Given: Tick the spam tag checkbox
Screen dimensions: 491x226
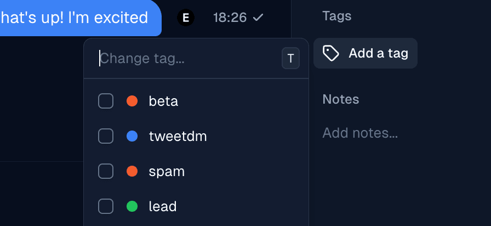Looking at the screenshot, I should (x=106, y=171).
